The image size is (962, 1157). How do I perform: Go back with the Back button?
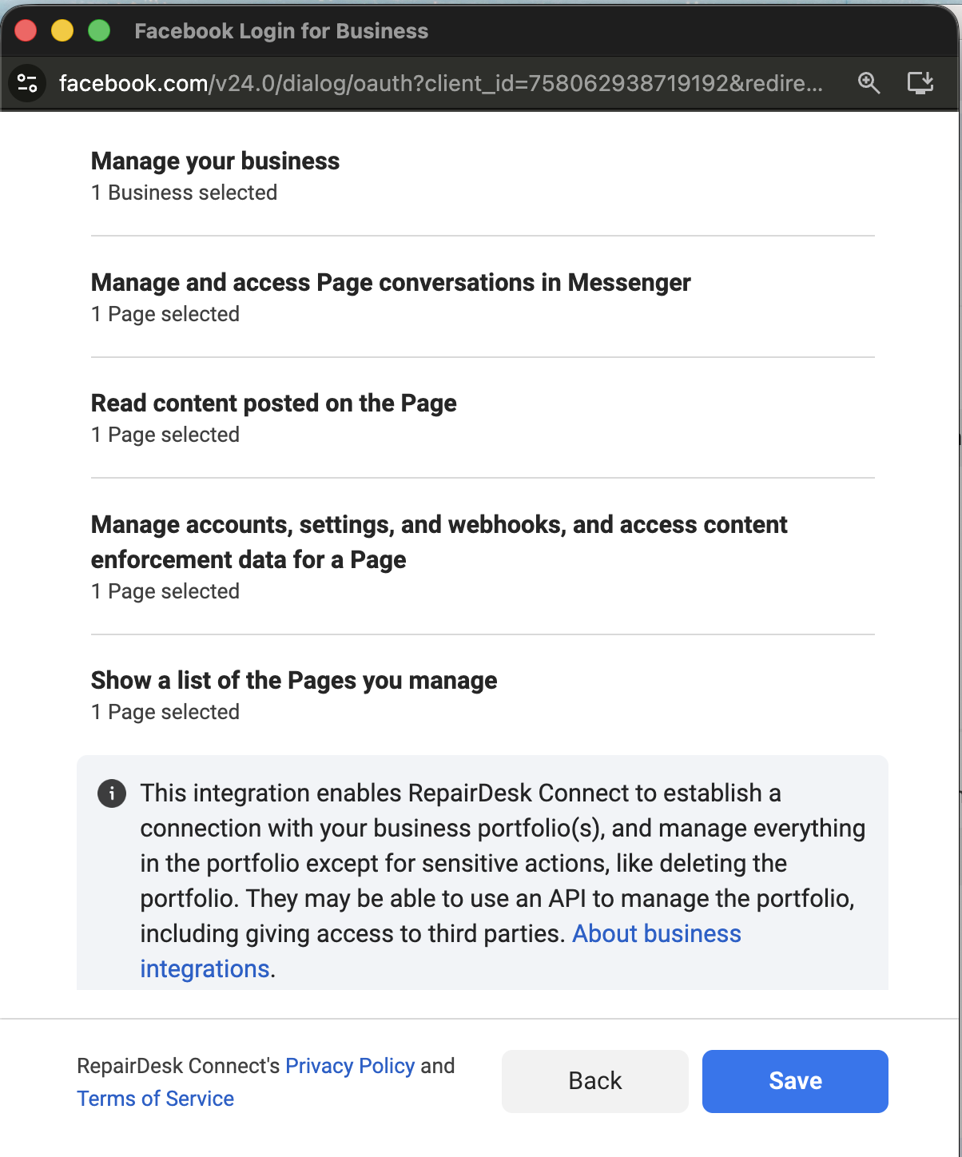point(595,1081)
